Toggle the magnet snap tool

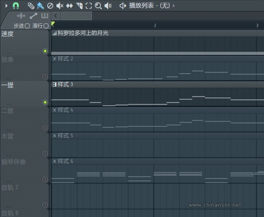pyautogui.click(x=16, y=5)
